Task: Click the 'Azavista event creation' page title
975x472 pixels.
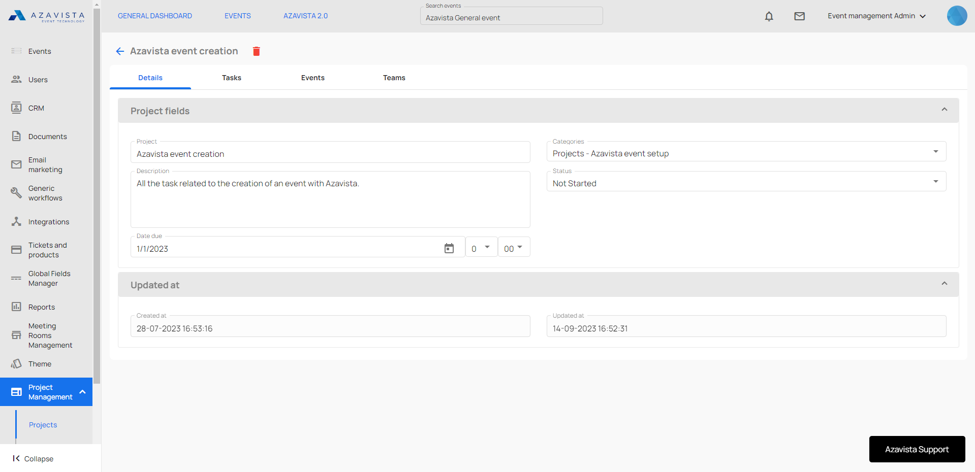Action: (x=184, y=51)
